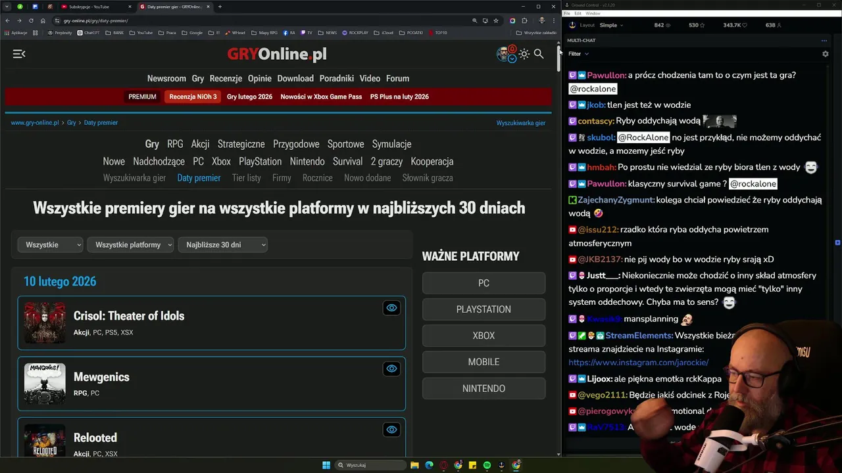Open Multi-Chat settings gear
The image size is (842, 473).
coord(826,54)
